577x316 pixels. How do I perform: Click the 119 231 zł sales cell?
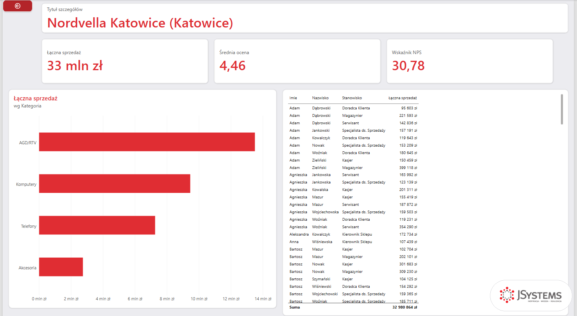tap(408, 220)
